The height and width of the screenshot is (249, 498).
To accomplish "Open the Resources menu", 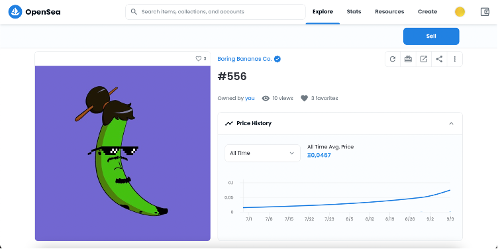I will [x=389, y=12].
